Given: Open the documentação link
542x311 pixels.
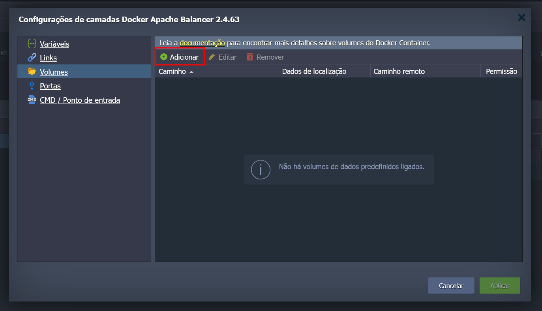Looking at the screenshot, I should pos(202,43).
